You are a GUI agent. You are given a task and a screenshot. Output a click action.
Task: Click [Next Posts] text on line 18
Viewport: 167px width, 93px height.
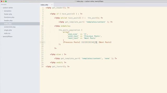(x=105, y=42)
